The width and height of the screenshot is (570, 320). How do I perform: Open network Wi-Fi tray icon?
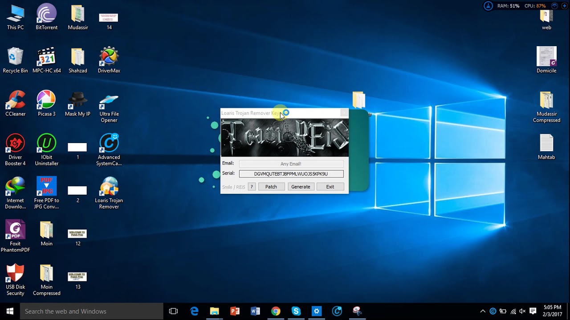pyautogui.click(x=513, y=311)
